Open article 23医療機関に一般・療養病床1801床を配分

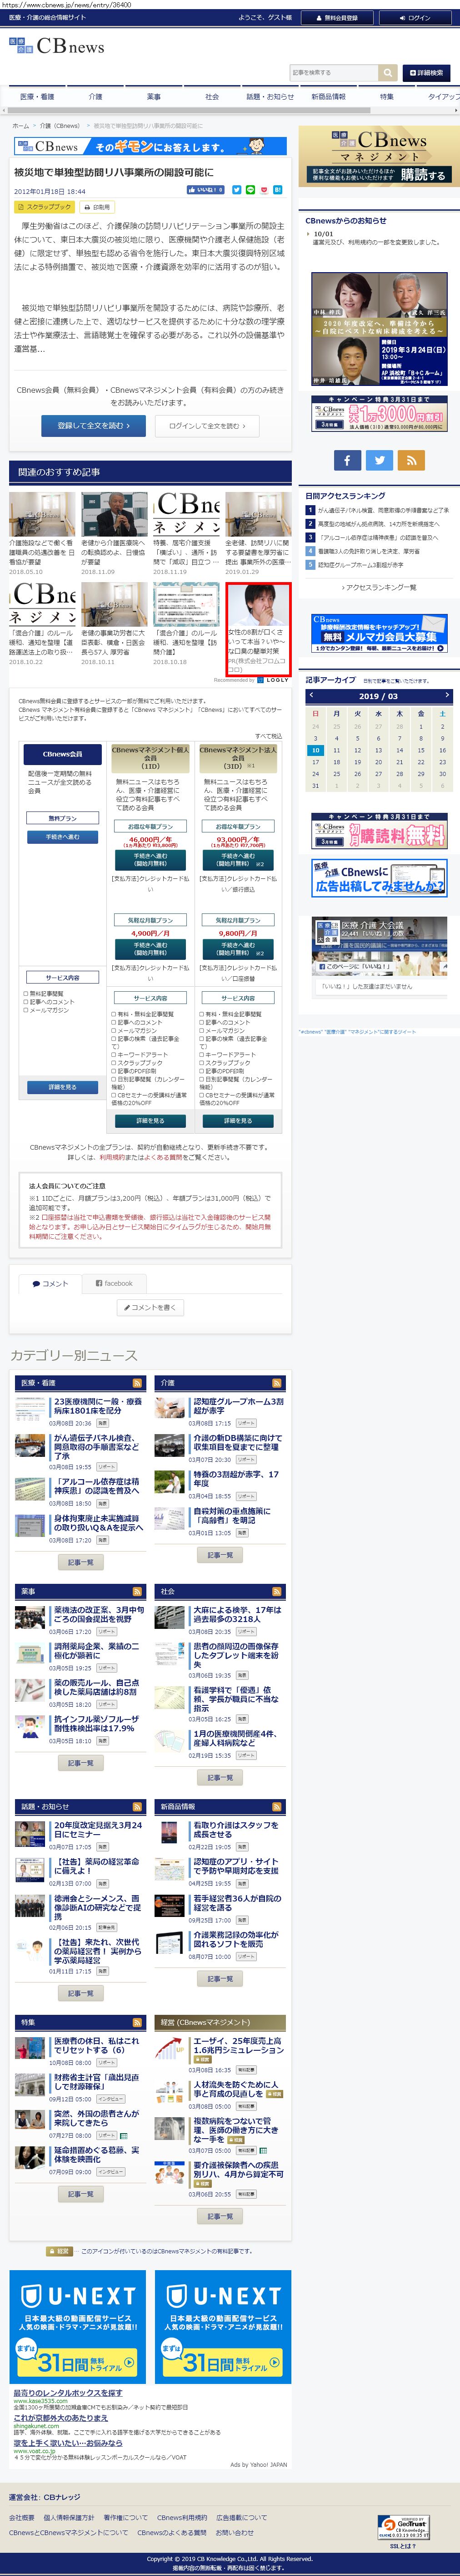tap(98, 1406)
